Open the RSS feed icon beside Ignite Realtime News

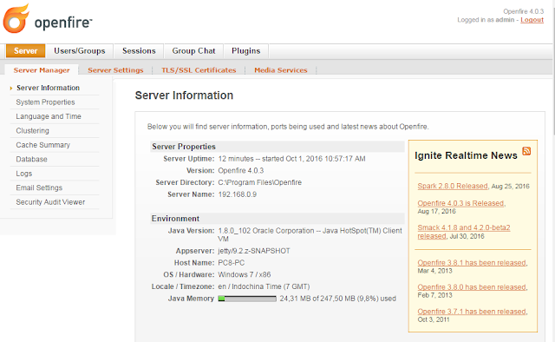[526, 151]
